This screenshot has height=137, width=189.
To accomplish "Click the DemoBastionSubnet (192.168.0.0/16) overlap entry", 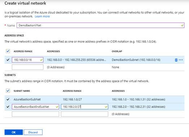I will 136,60.
